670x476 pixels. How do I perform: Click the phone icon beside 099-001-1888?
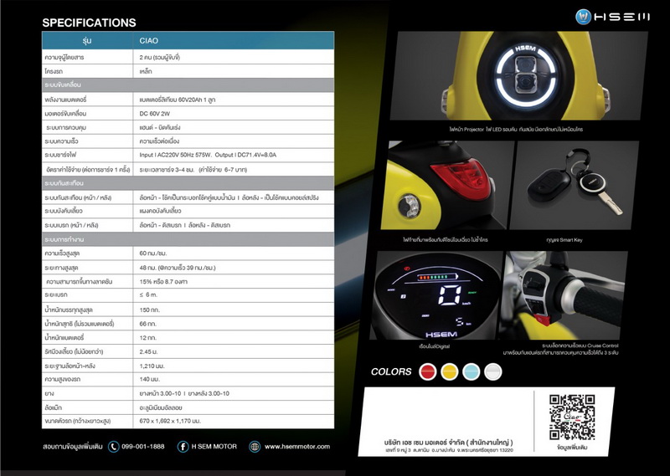(113, 447)
